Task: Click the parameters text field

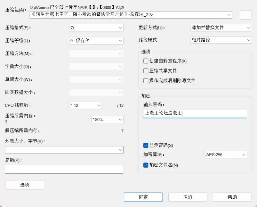Action: (x=64, y=169)
